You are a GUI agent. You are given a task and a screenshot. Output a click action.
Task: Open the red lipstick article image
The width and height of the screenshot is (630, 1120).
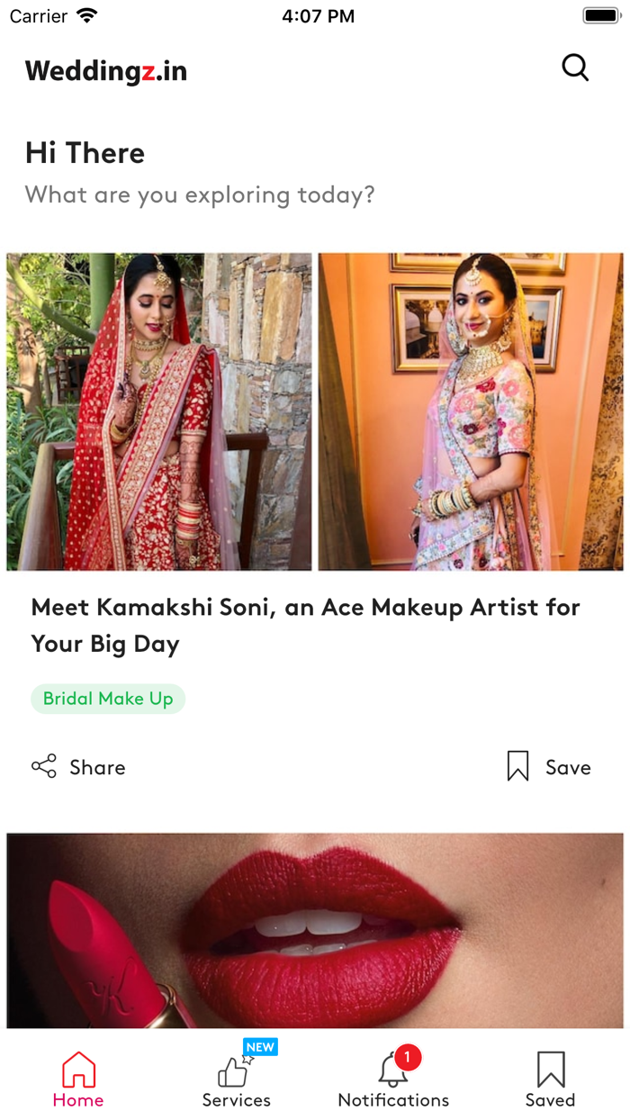pos(315,930)
